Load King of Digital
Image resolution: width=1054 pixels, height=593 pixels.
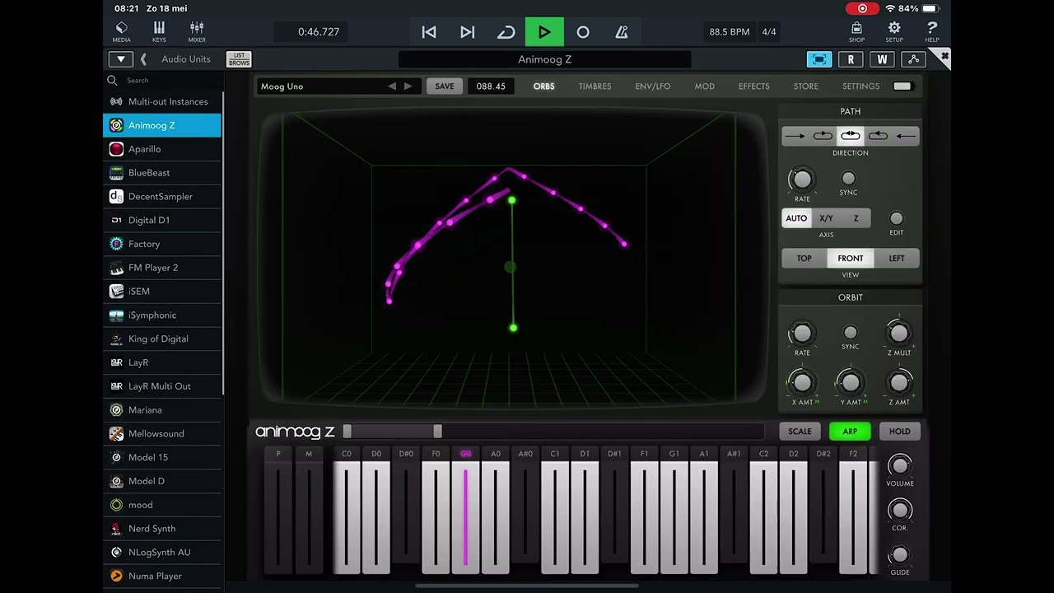pos(162,339)
